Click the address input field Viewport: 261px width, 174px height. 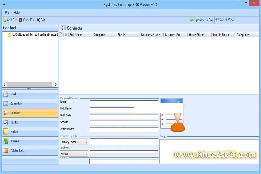pyautogui.click(x=124, y=152)
